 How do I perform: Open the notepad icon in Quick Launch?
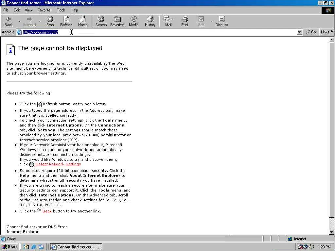click(26, 247)
